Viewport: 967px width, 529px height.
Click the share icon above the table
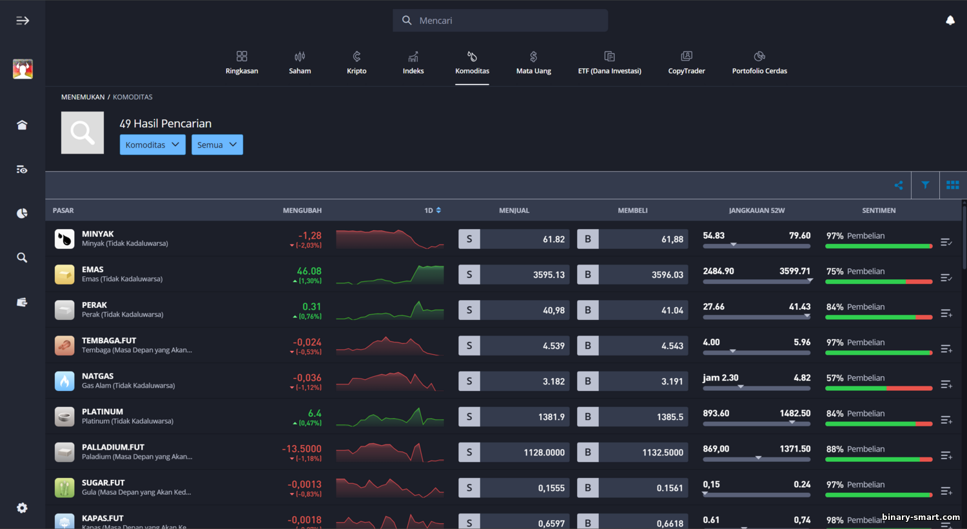[x=898, y=185]
